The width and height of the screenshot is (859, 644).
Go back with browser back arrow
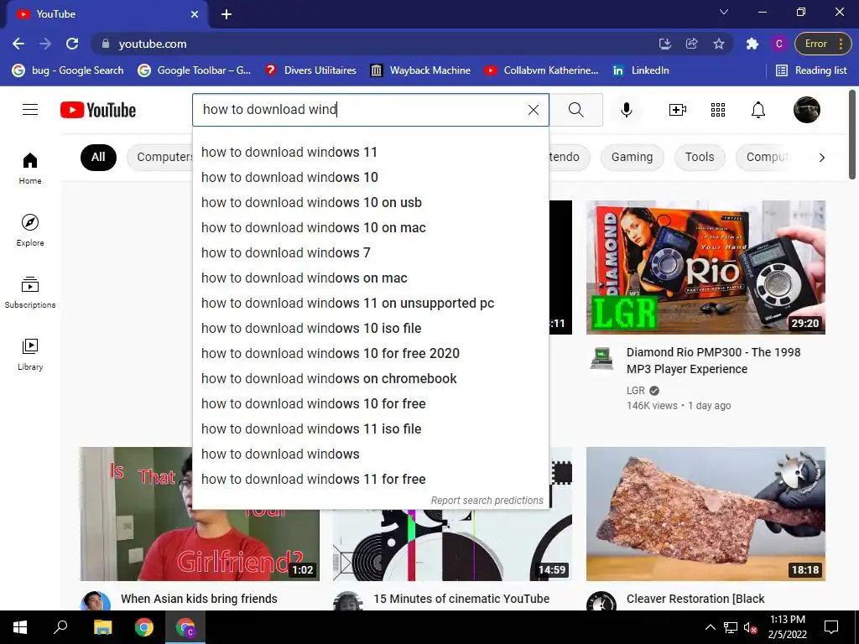(x=18, y=44)
